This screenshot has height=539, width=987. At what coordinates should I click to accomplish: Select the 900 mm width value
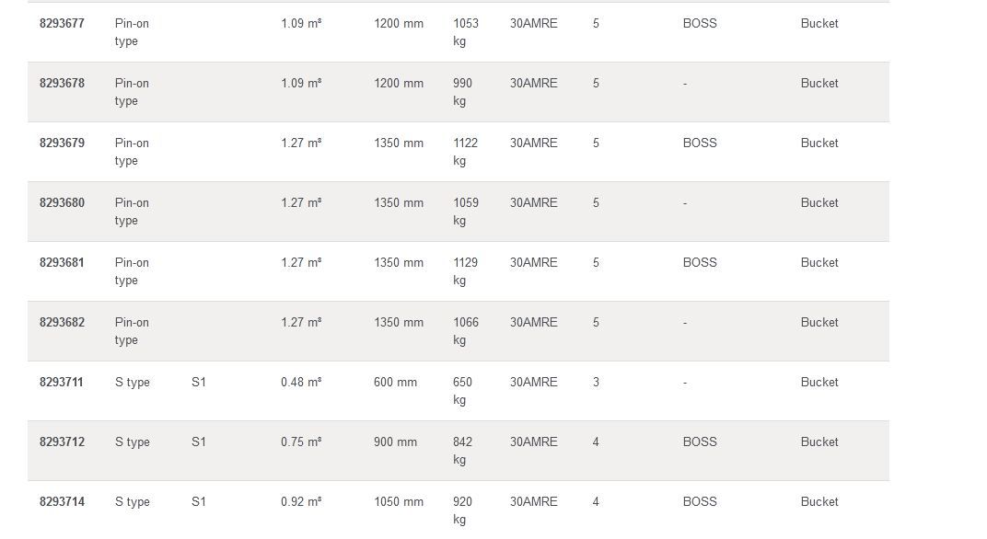point(395,442)
